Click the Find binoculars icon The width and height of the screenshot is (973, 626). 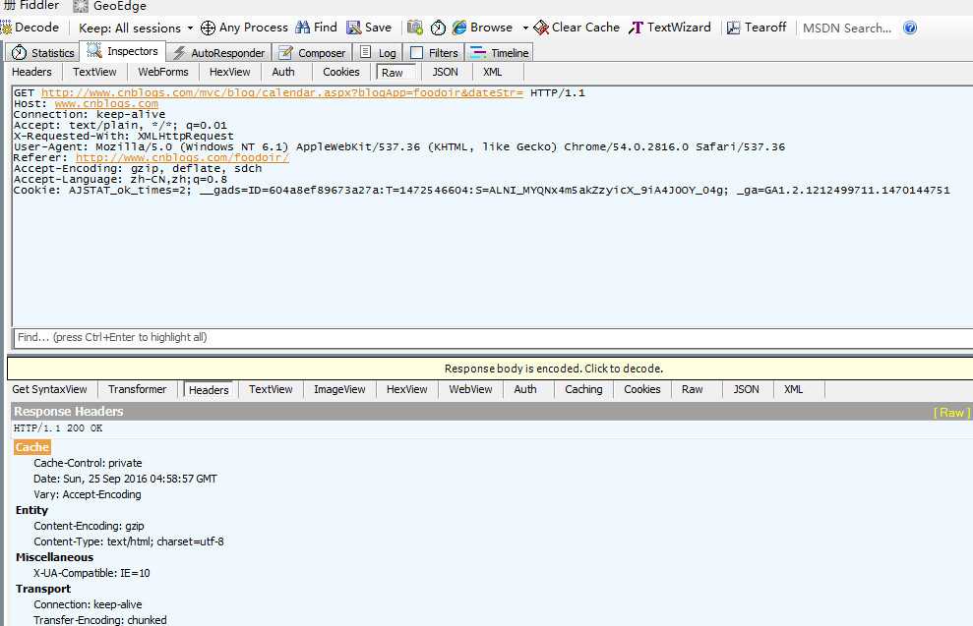[303, 28]
